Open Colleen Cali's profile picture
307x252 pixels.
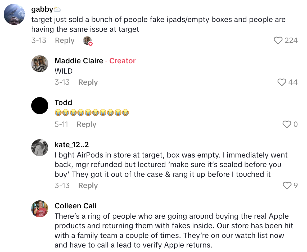coord(40,209)
